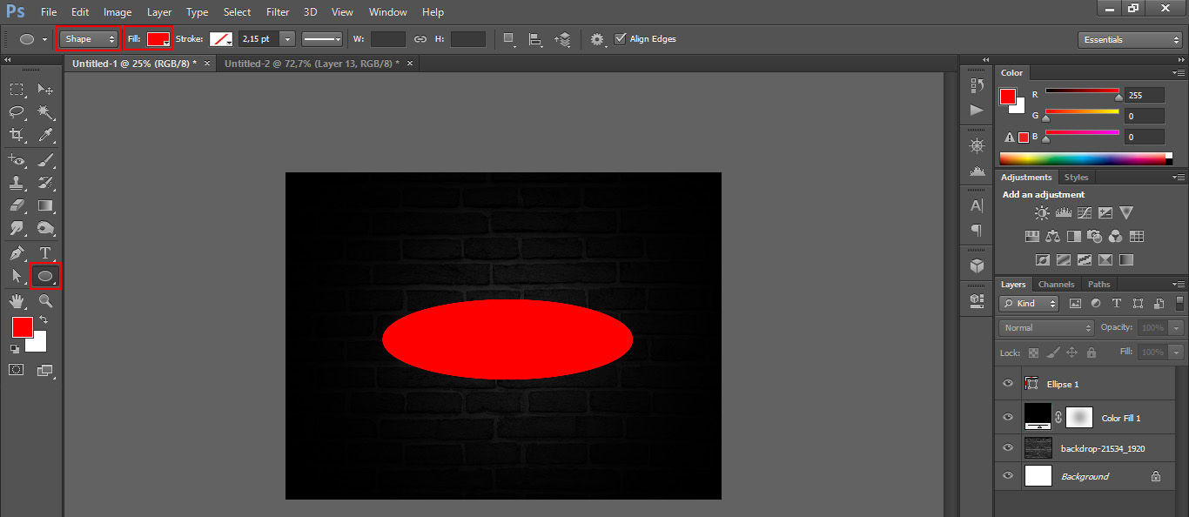The image size is (1189, 517).
Task: Select the Crop tool
Action: 17,135
